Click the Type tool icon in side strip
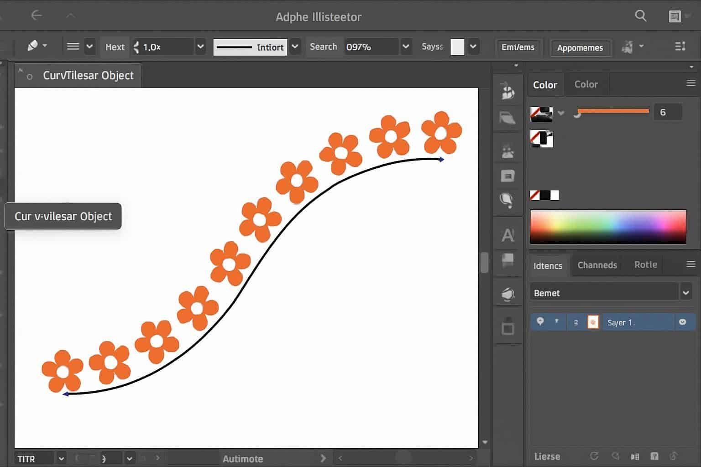Viewport: 701px width, 467px height. click(507, 235)
